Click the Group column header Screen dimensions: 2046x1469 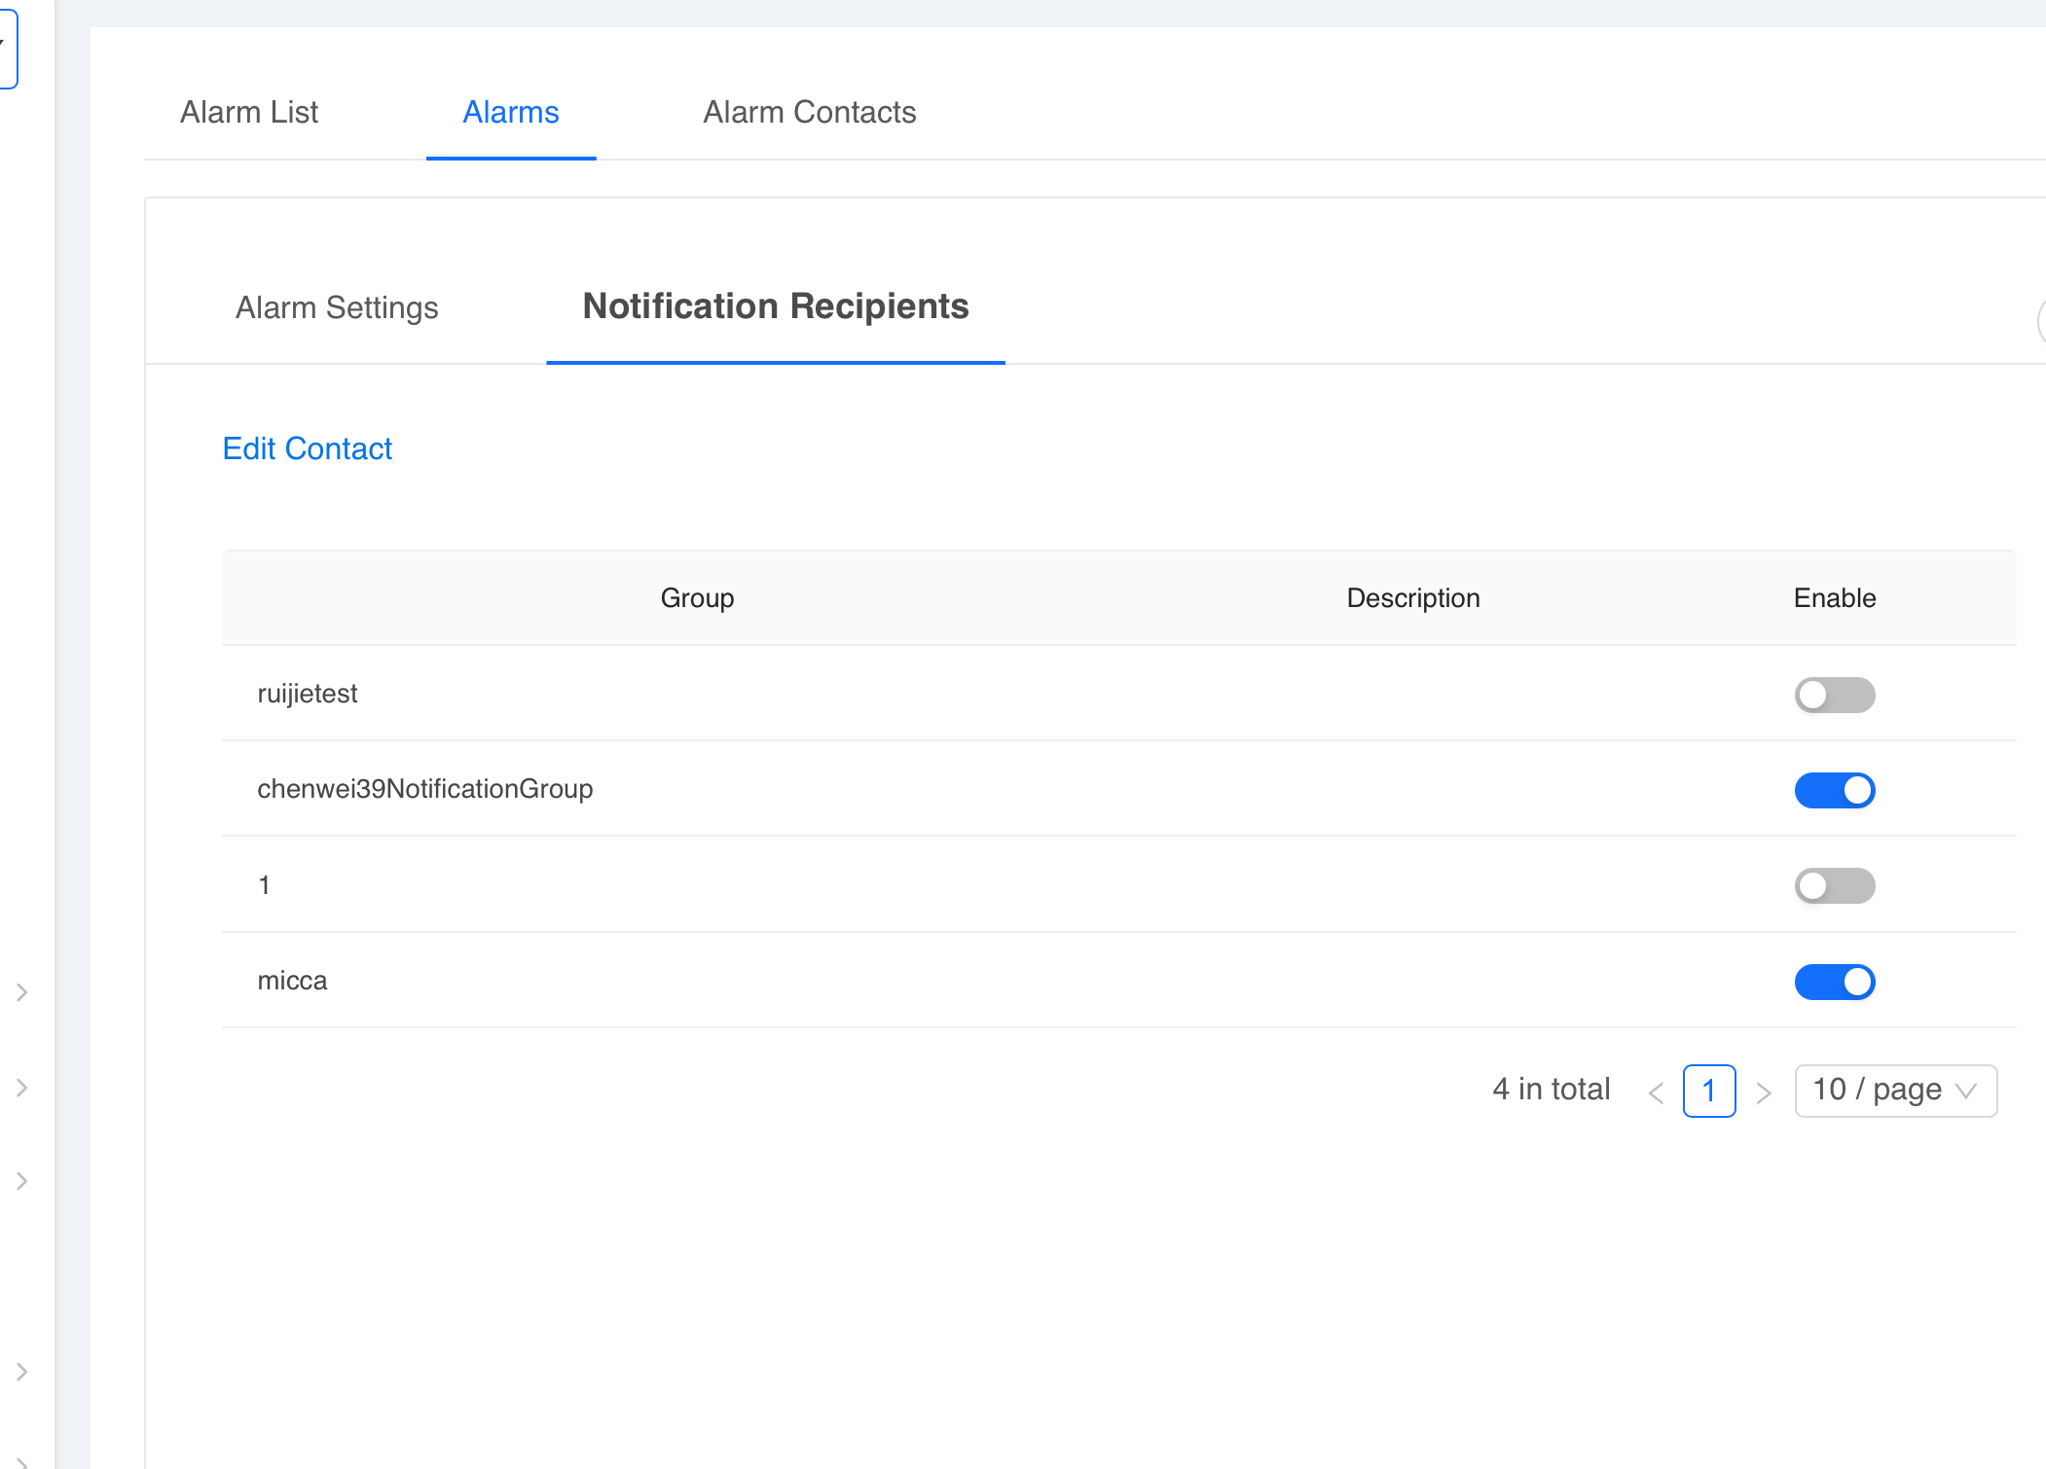click(697, 597)
